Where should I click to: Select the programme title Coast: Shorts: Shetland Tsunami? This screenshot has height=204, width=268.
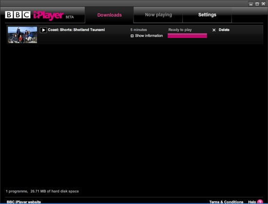click(76, 30)
